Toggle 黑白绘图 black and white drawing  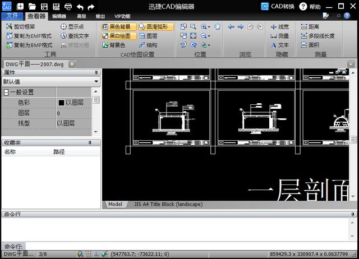[119, 36]
